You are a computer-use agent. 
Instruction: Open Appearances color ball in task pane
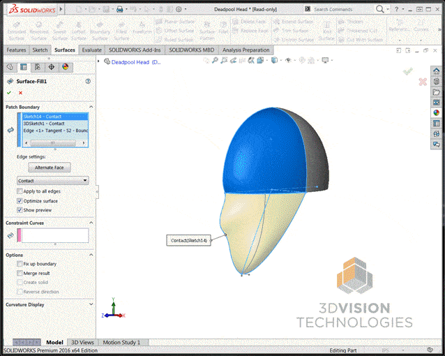[436, 113]
